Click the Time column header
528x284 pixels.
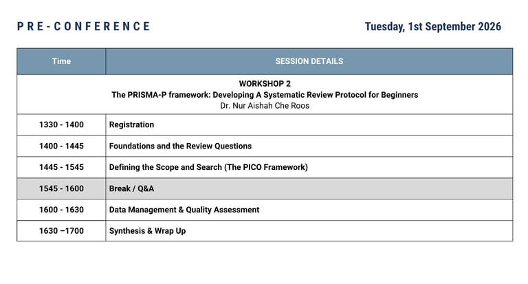click(x=61, y=61)
